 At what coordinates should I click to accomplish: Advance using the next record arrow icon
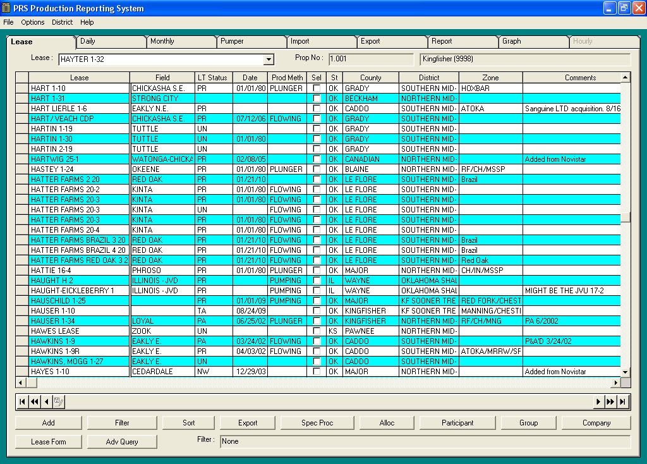click(598, 401)
